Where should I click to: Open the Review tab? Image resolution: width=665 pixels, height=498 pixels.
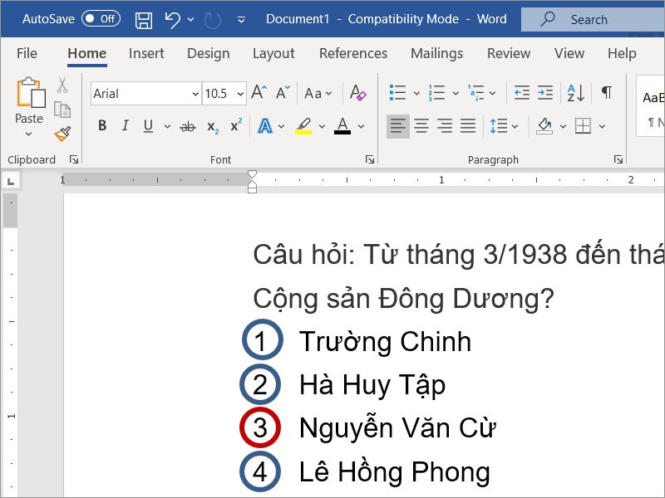pos(509,53)
